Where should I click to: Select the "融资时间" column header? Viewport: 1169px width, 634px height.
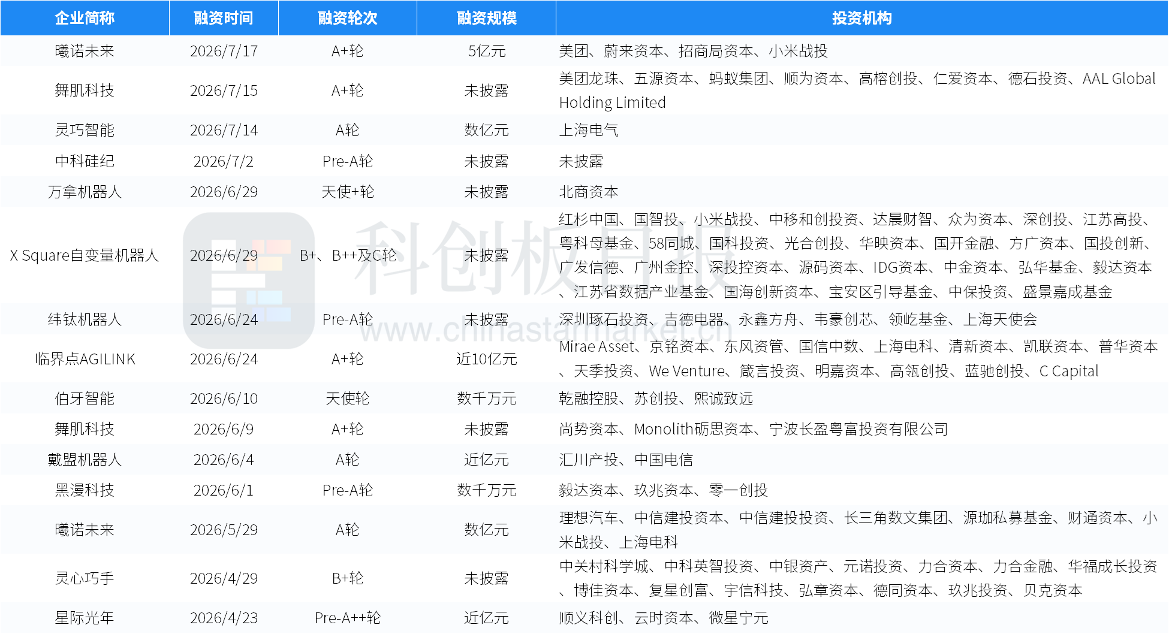click(224, 18)
